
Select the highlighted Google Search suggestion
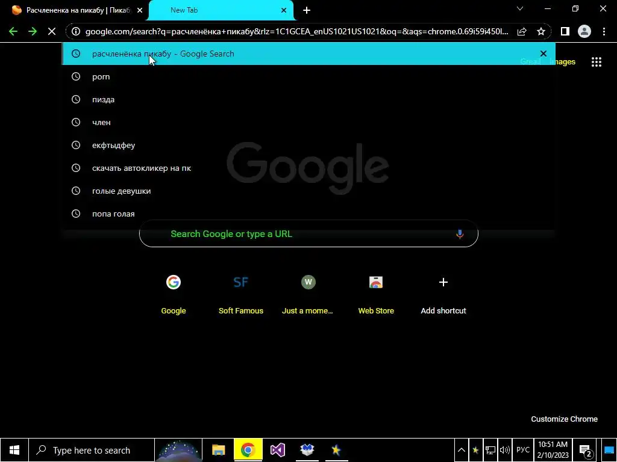tap(308, 54)
